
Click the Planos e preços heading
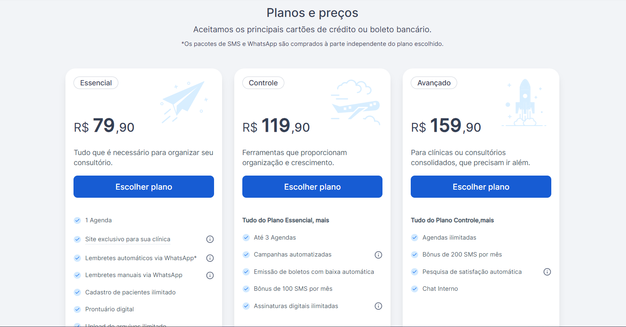click(312, 13)
